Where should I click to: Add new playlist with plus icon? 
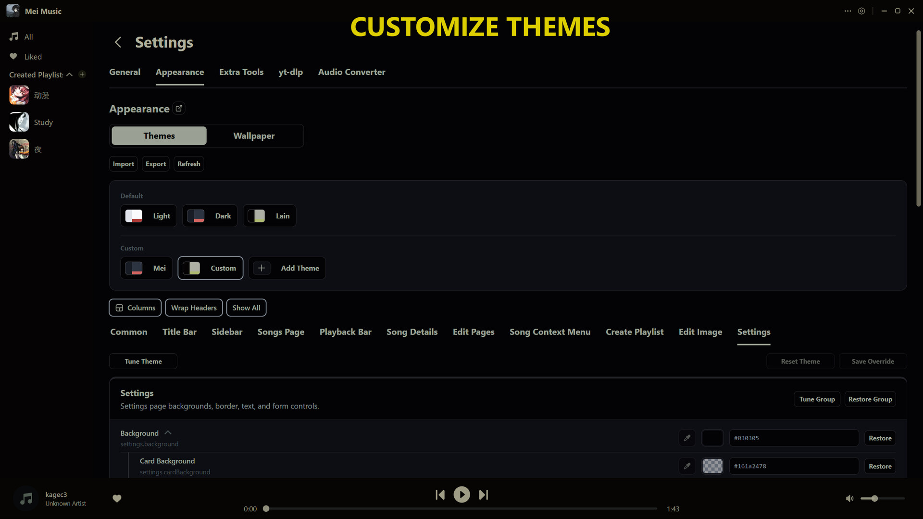(x=82, y=74)
